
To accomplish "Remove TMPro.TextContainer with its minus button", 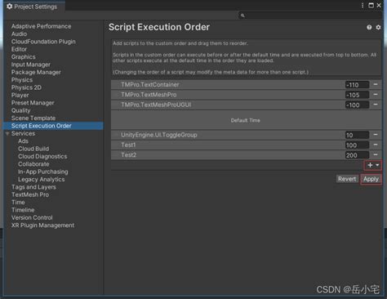I will 376,84.
